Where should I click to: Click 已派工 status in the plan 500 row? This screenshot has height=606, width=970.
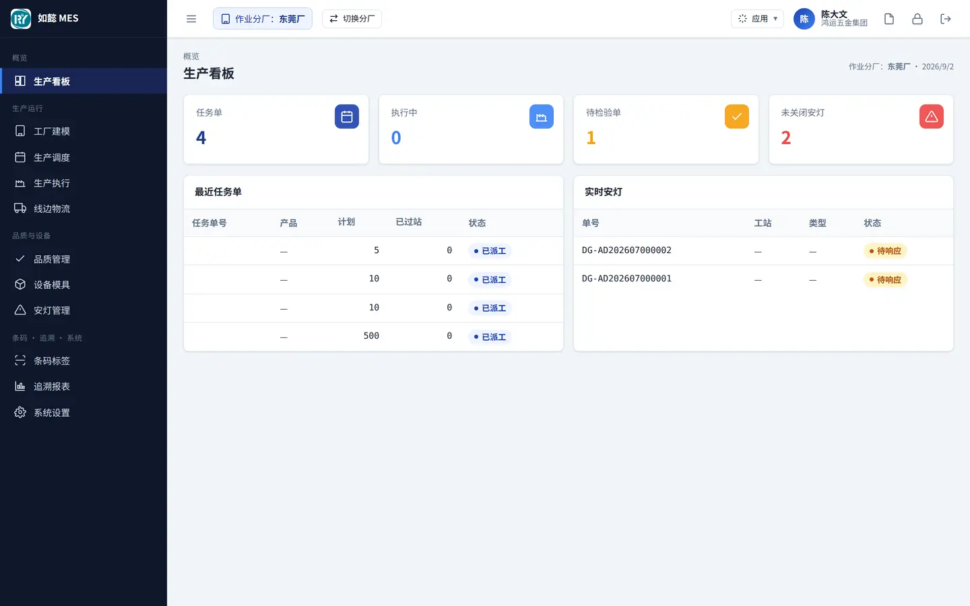pyautogui.click(x=490, y=337)
